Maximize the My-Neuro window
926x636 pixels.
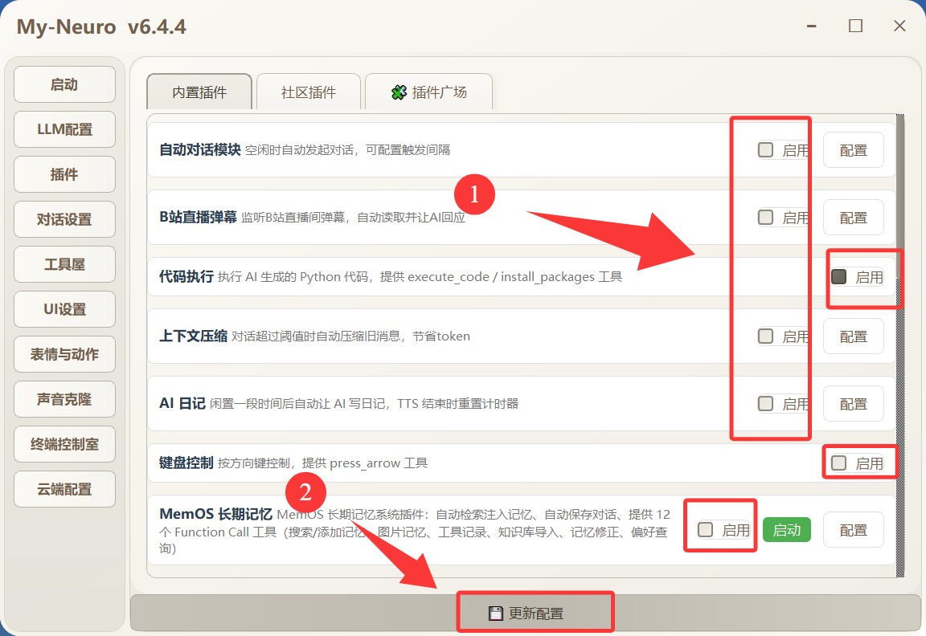click(855, 26)
